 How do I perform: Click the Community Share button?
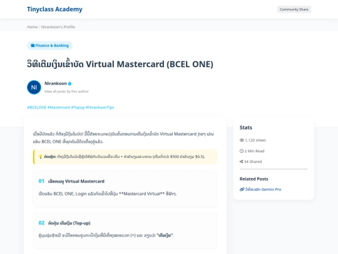294,9
